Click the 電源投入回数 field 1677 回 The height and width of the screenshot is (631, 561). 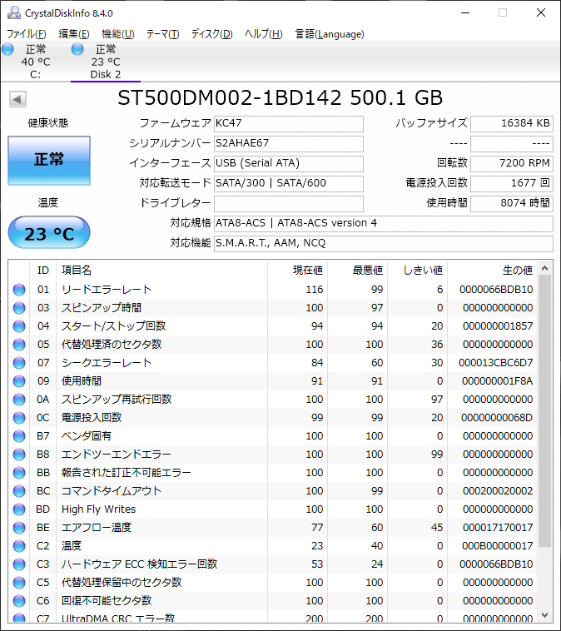[512, 183]
